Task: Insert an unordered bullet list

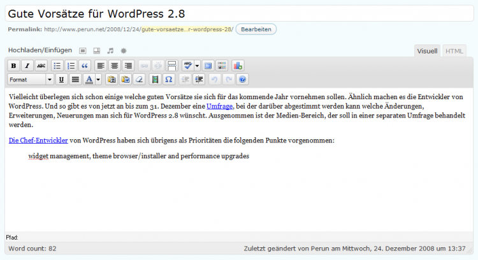Action: point(57,65)
